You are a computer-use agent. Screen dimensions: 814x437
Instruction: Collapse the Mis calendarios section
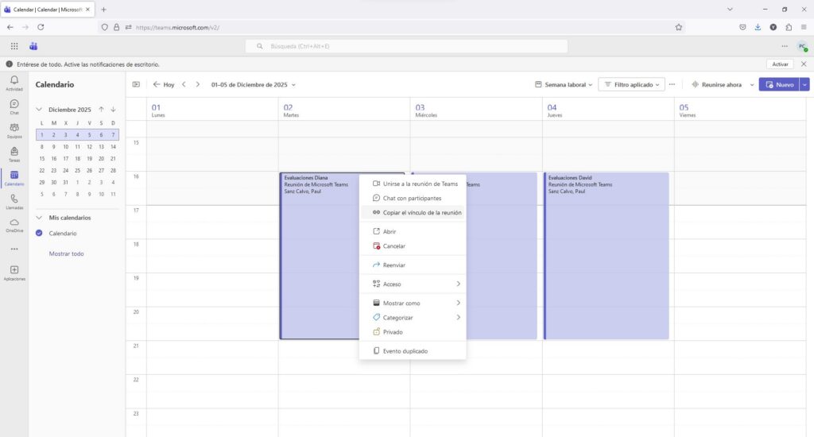click(39, 218)
